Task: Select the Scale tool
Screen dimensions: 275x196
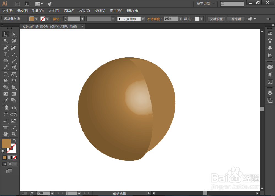Action: 14,74
